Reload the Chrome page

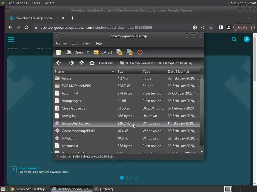(x=26, y=27)
